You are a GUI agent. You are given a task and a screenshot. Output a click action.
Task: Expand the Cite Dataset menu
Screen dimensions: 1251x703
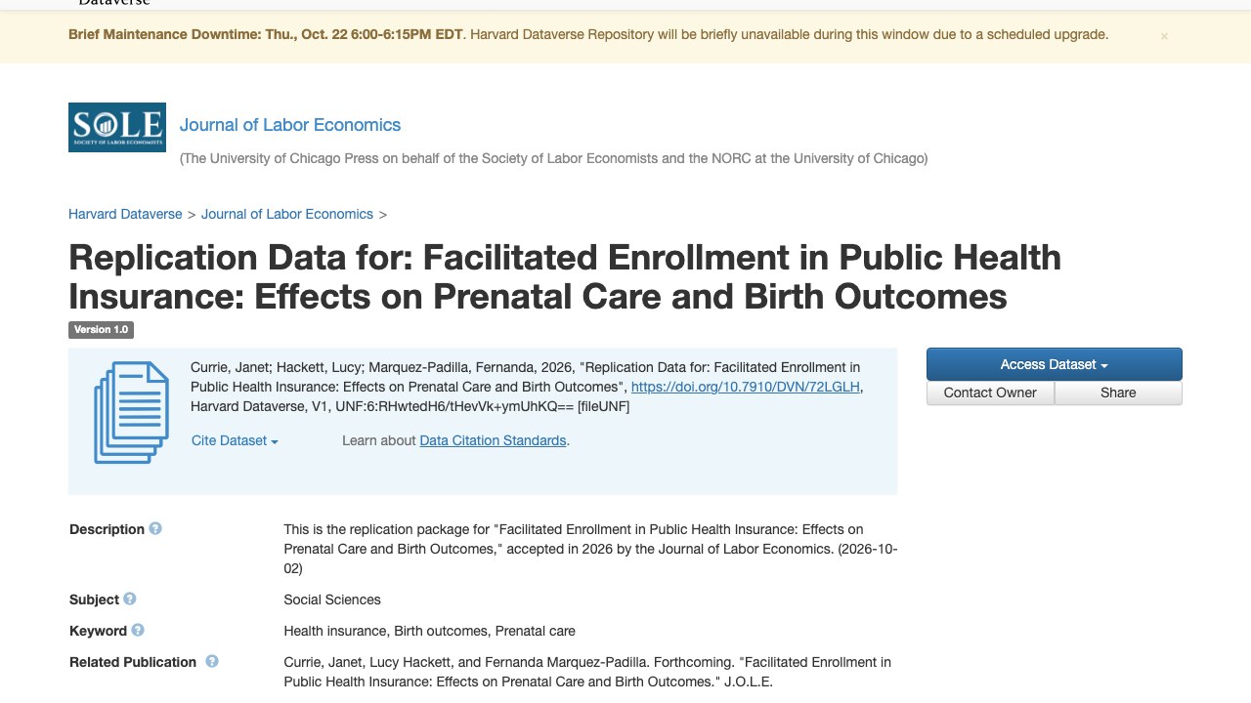[235, 440]
